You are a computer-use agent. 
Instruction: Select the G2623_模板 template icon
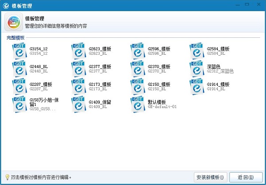click(78, 51)
